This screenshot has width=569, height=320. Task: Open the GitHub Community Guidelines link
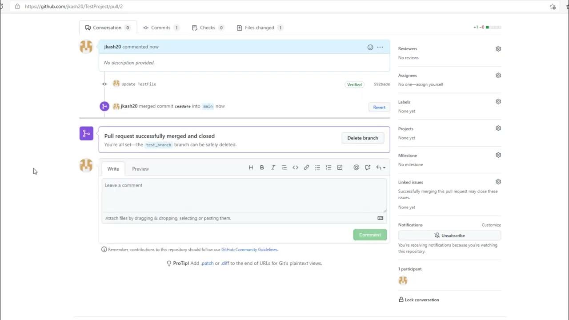pyautogui.click(x=249, y=250)
